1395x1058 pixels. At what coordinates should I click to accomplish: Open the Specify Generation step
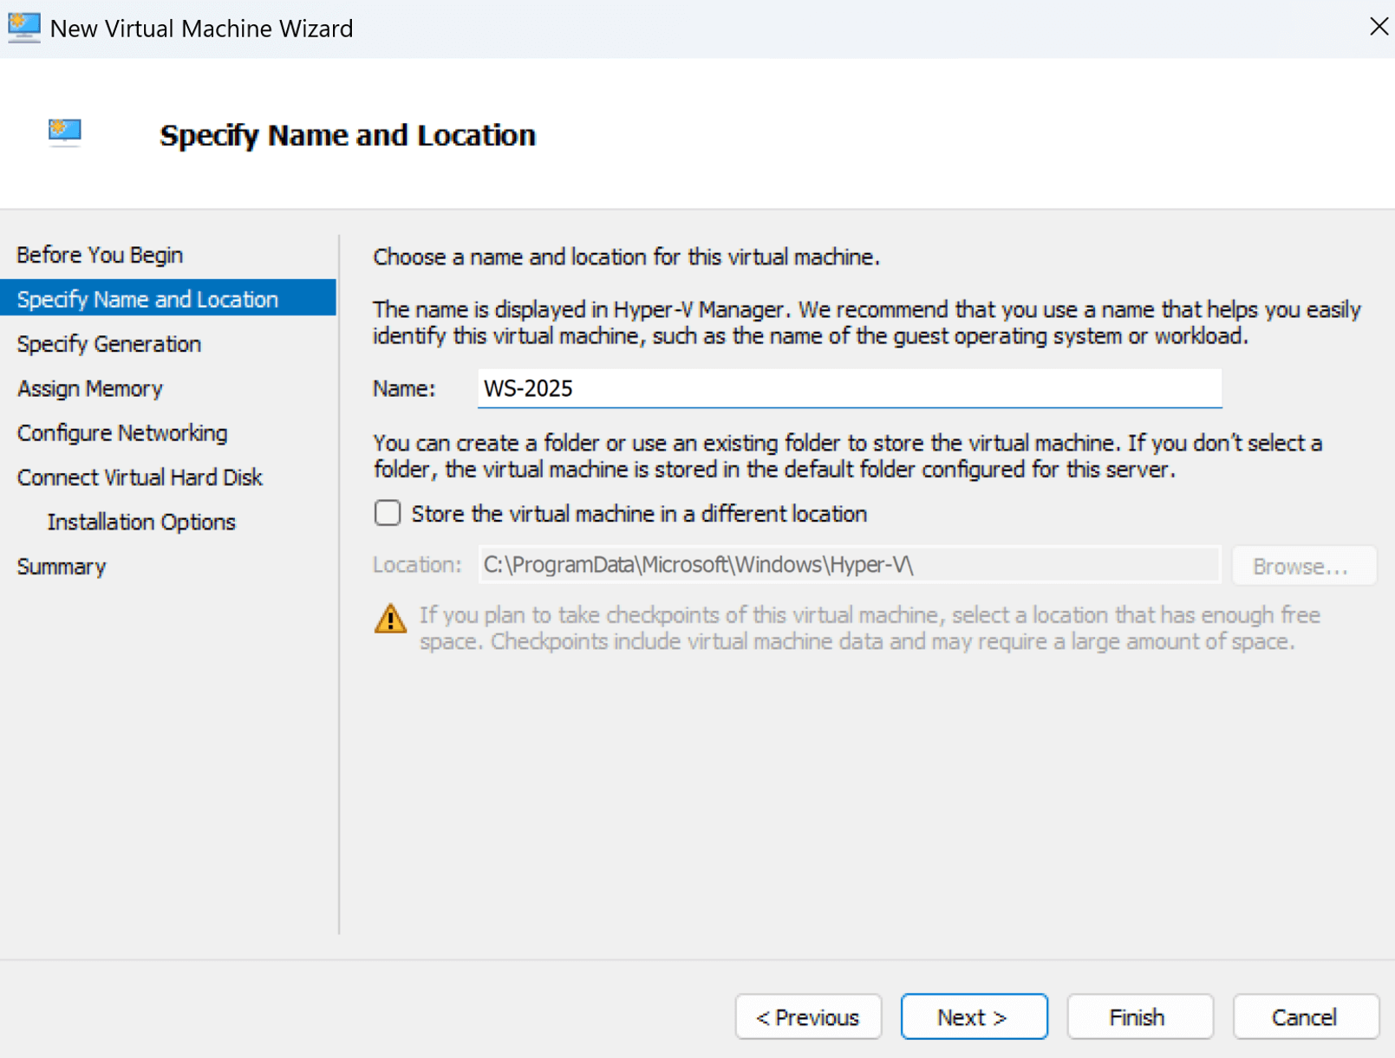[x=109, y=344]
